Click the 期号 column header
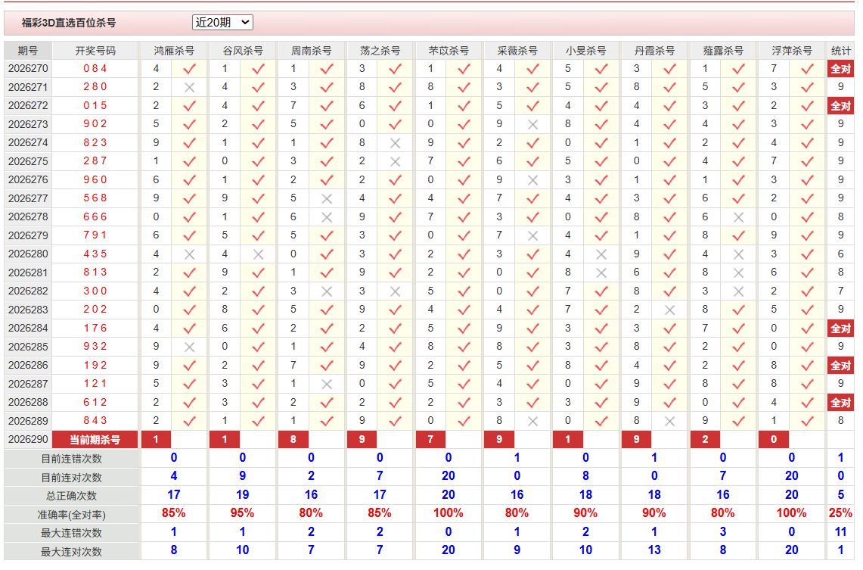 coord(27,51)
